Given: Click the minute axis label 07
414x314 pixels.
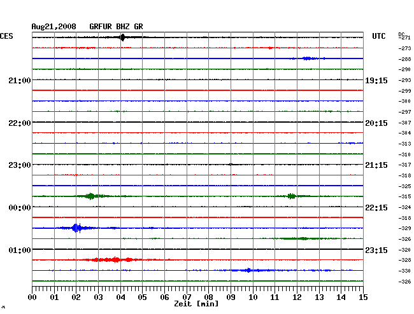Looking at the screenshot, I should [187, 297].
